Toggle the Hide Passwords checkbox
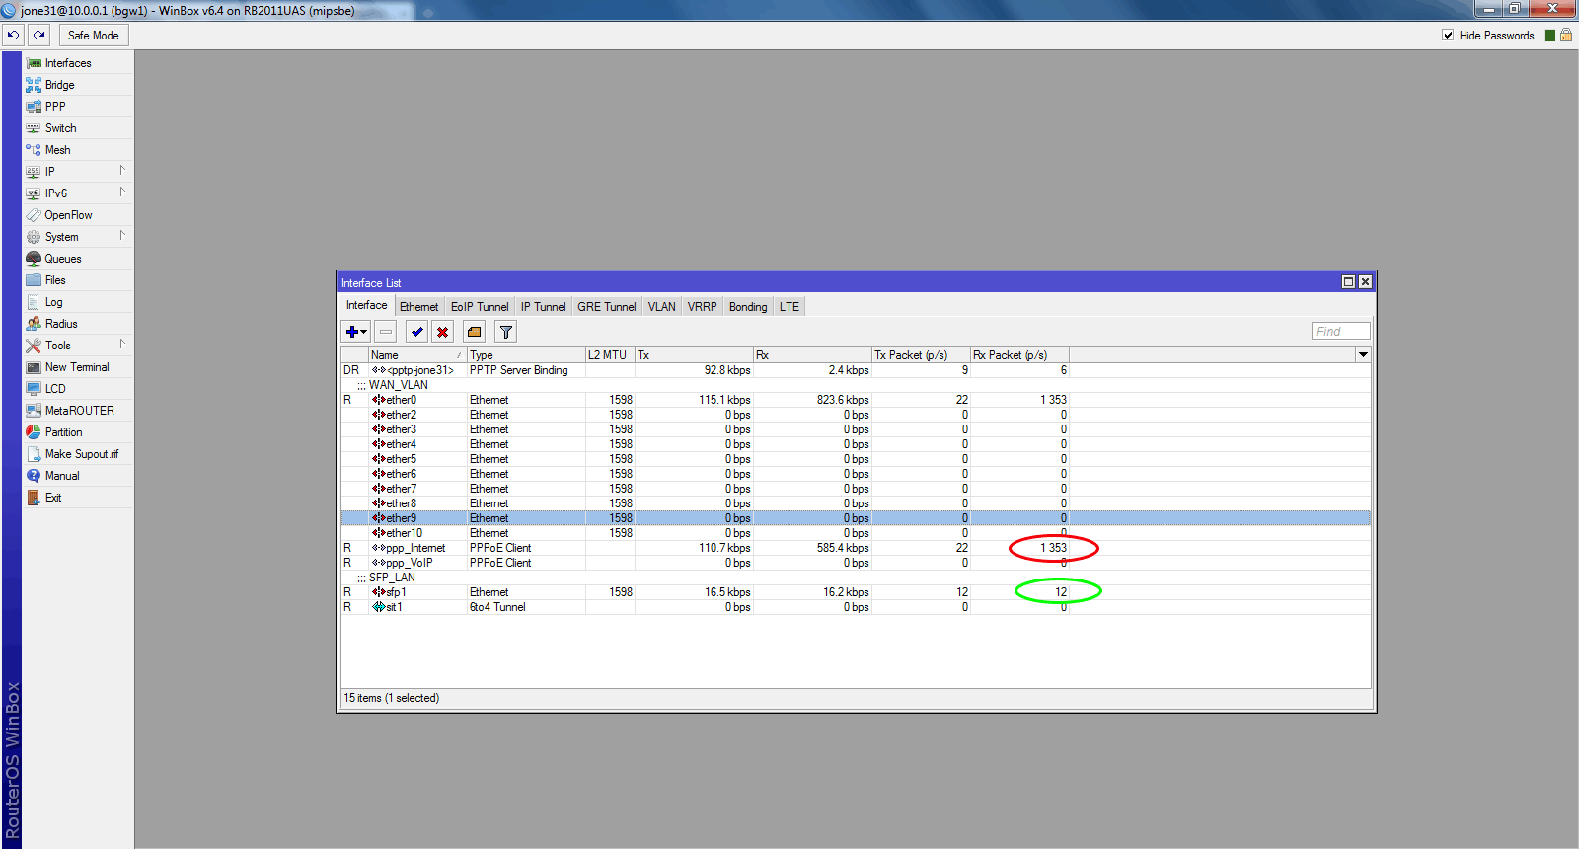 pos(1448,36)
